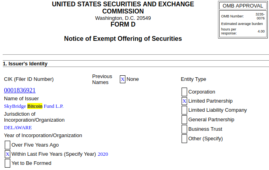Check the Yet to Be Formed box
The width and height of the screenshot is (269, 170).
(8, 163)
